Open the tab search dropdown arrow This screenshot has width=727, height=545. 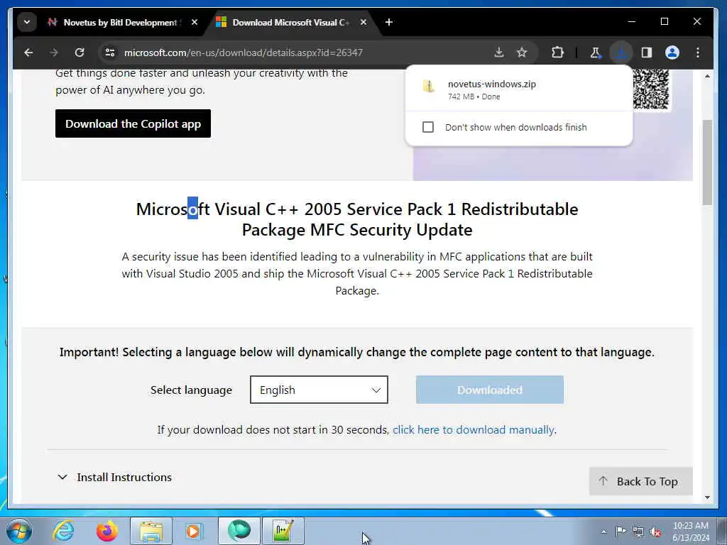[27, 22]
